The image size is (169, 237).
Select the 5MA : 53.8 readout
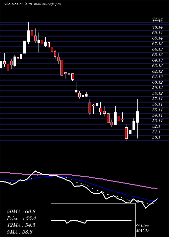click(x=20, y=232)
